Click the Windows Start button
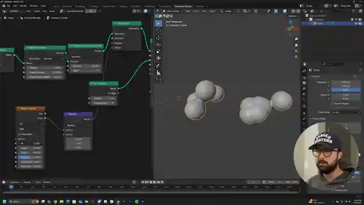Screen dimensions: 364x205 click(5, 202)
